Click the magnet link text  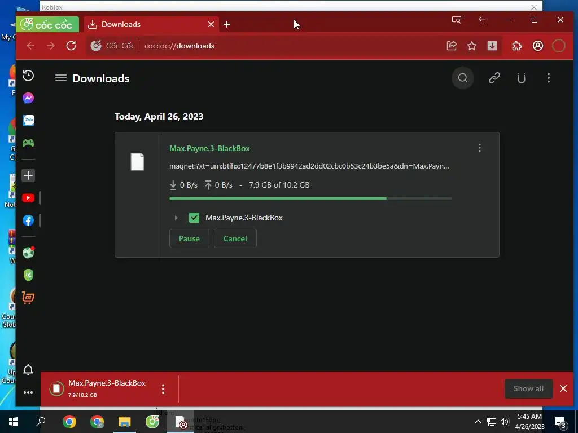pyautogui.click(x=309, y=166)
